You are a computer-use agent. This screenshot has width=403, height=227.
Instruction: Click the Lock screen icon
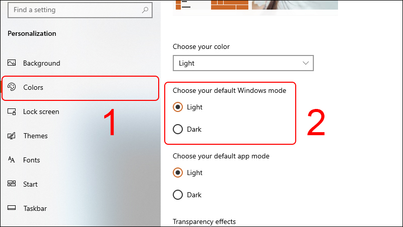click(12, 111)
